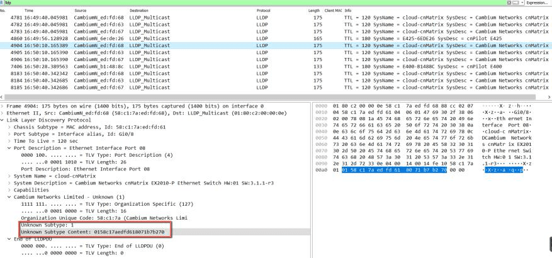Image resolution: width=552 pixels, height=258 pixels.
Task: Select the Unknown Subtype Content field
Action: 93,232
